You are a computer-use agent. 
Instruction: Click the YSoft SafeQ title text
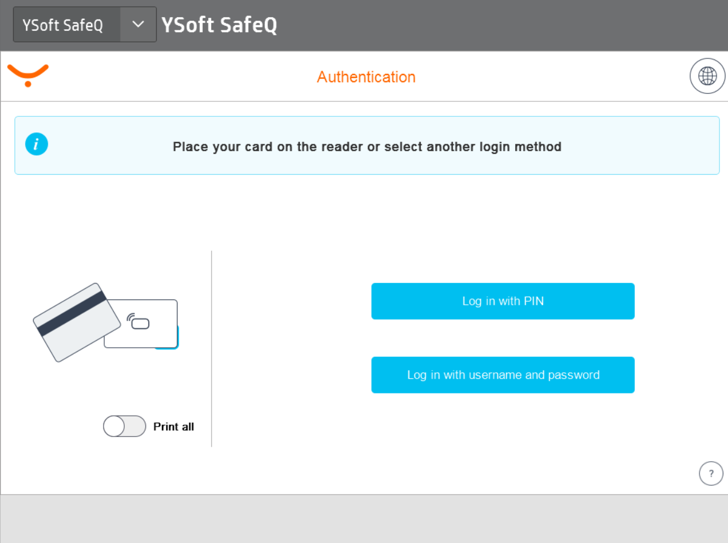tap(219, 25)
